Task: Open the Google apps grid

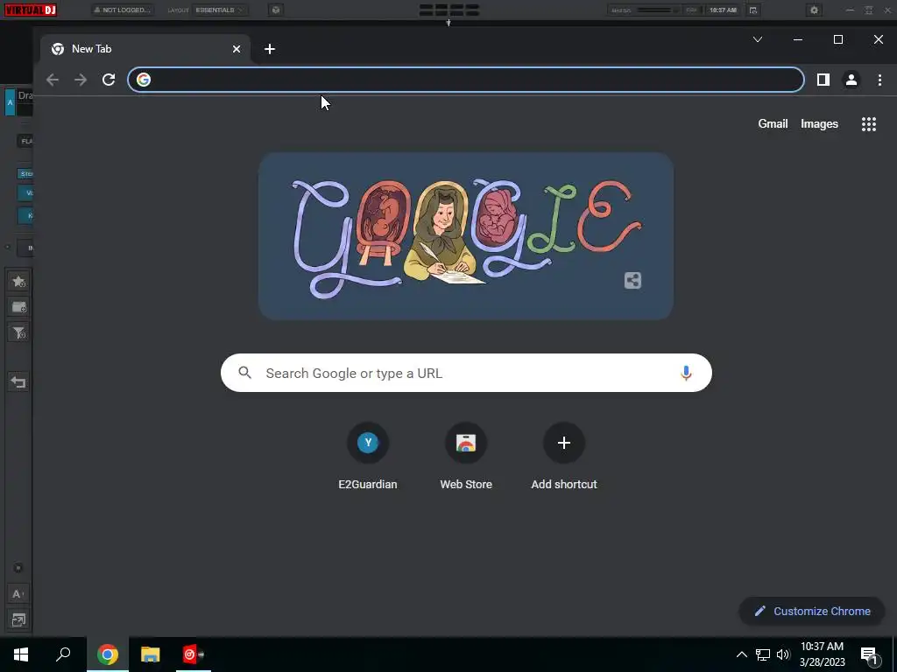Action: pos(869,124)
